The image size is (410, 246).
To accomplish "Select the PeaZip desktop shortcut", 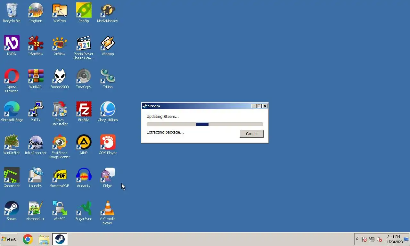I will pyautogui.click(x=84, y=13).
